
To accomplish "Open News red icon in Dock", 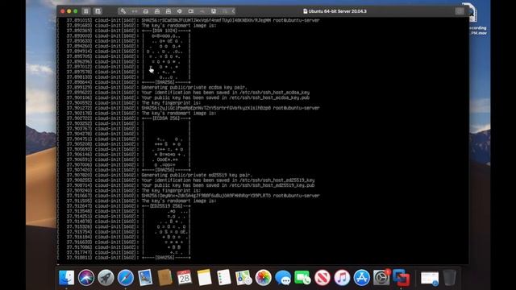I will coord(322,278).
